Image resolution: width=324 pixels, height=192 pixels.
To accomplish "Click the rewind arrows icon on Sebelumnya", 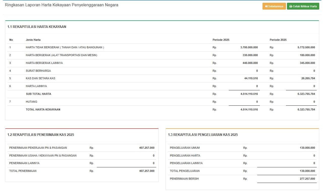I will click(266, 6).
